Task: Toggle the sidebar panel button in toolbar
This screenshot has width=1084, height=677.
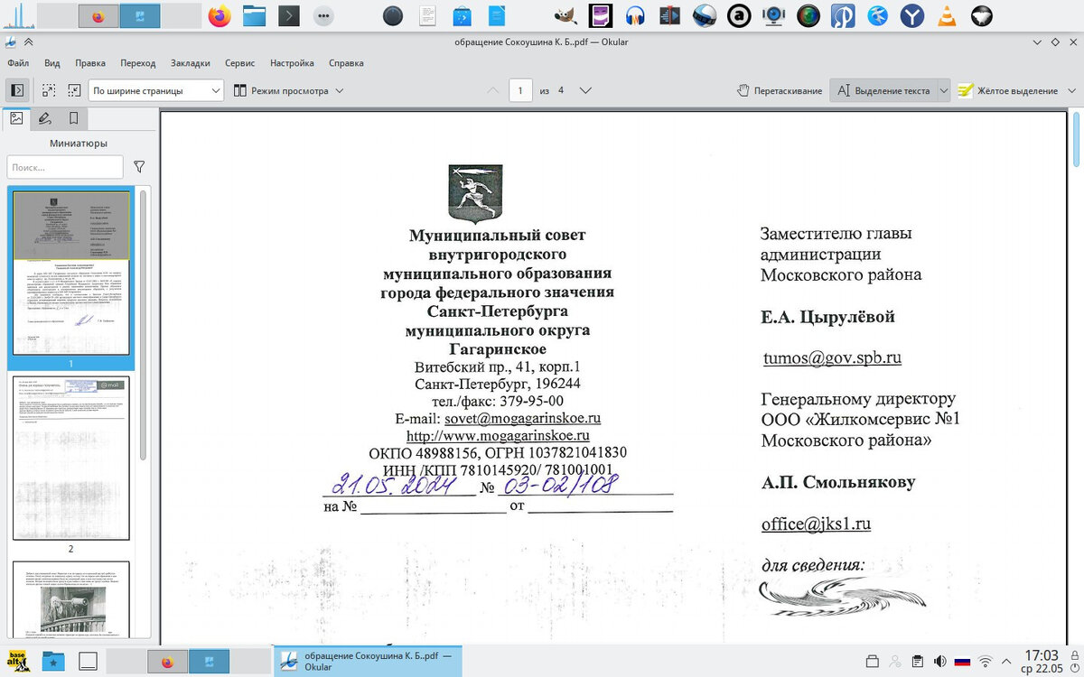Action: (x=16, y=90)
